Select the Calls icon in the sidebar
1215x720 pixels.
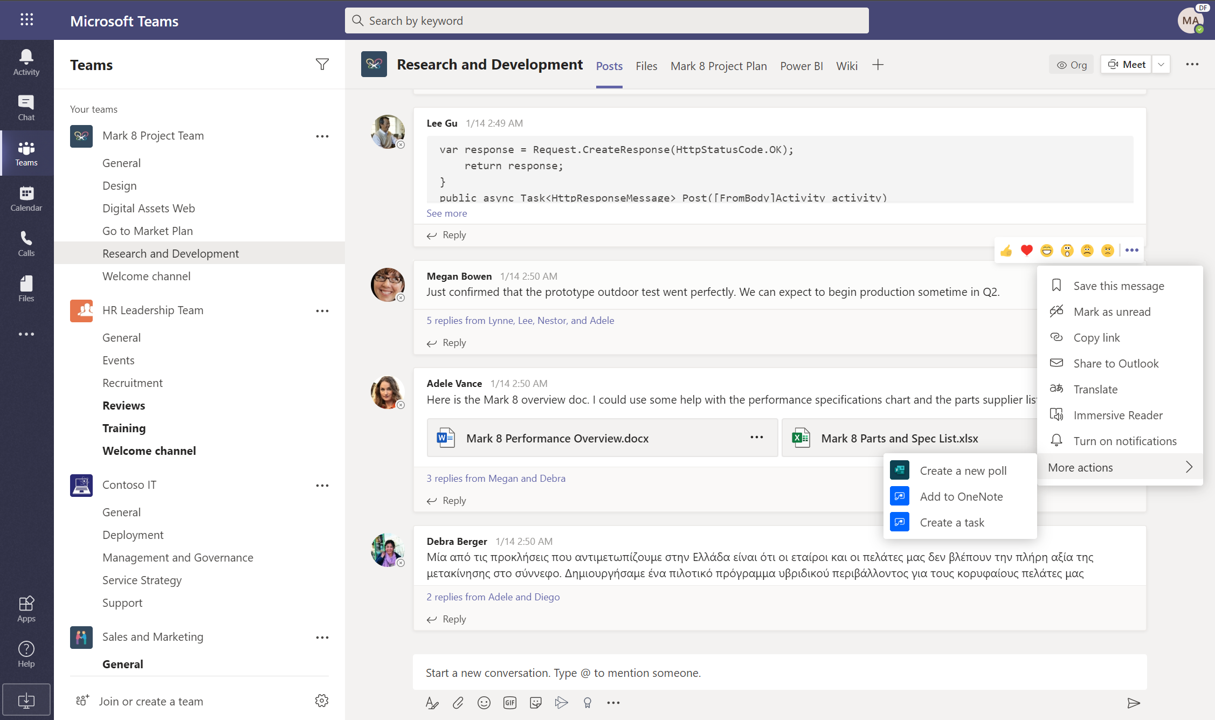(x=26, y=244)
